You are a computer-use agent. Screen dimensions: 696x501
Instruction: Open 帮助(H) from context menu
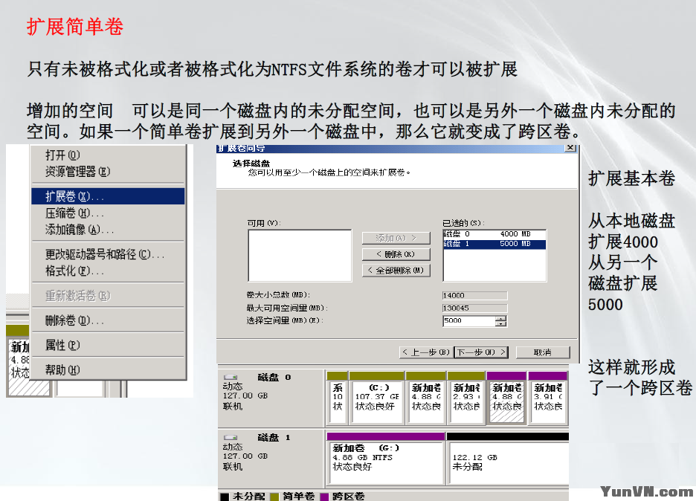coord(108,369)
